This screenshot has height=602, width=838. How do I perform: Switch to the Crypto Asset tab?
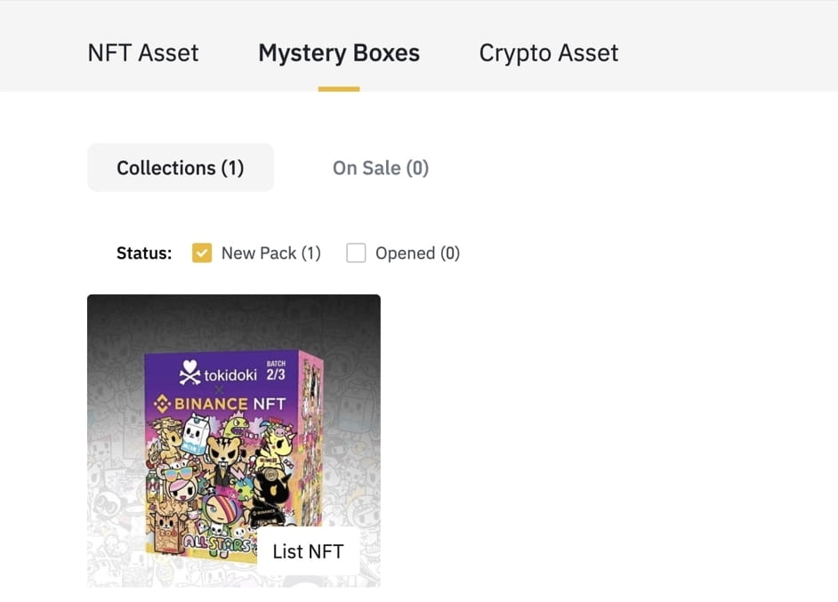coord(548,53)
